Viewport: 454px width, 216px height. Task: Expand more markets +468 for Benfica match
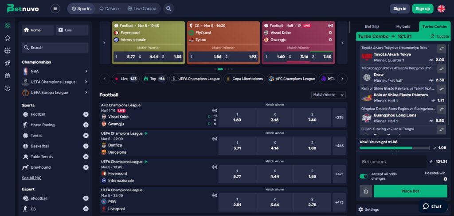[x=339, y=146]
